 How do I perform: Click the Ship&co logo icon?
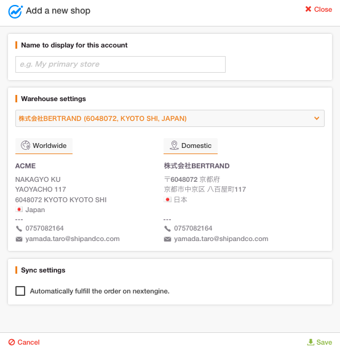pyautogui.click(x=15, y=12)
